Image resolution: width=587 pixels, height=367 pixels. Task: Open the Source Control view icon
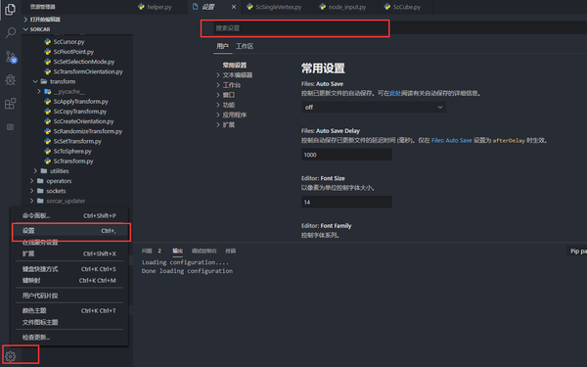click(x=11, y=57)
